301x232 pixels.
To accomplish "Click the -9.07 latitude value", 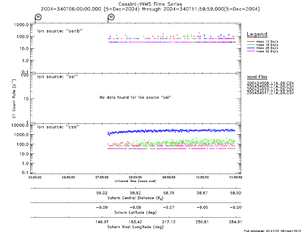I will coord(169,208).
